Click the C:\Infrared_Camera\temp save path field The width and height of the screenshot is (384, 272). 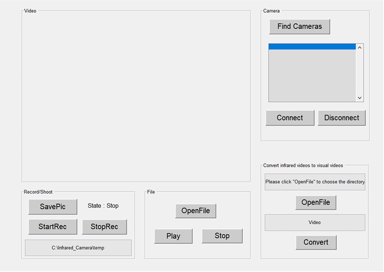[78, 248]
